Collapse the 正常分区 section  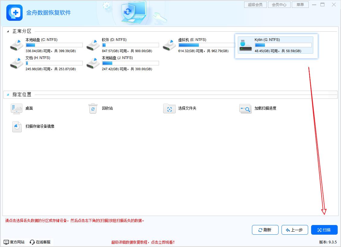click(x=8, y=31)
